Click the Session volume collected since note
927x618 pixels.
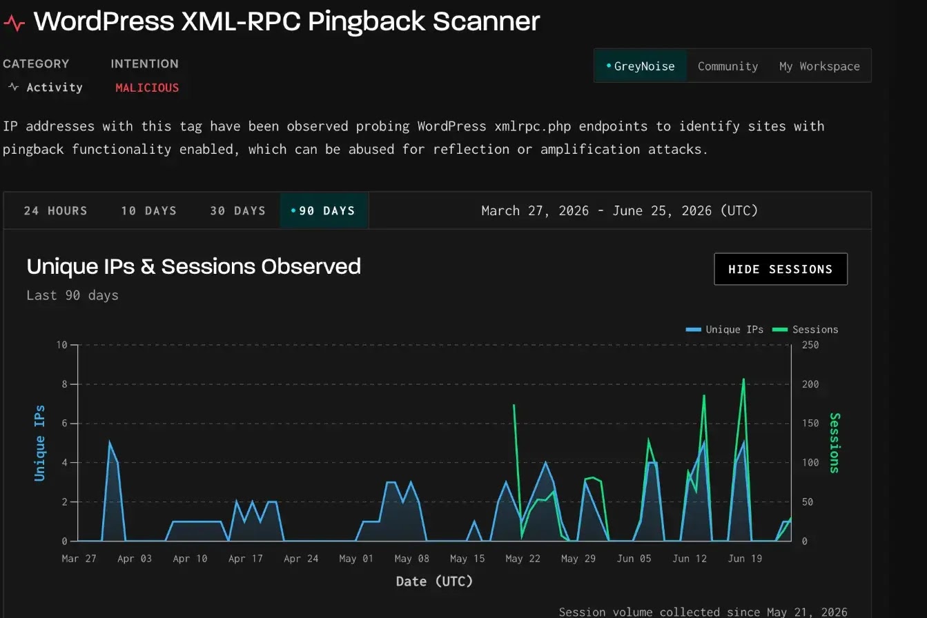pyautogui.click(x=703, y=612)
